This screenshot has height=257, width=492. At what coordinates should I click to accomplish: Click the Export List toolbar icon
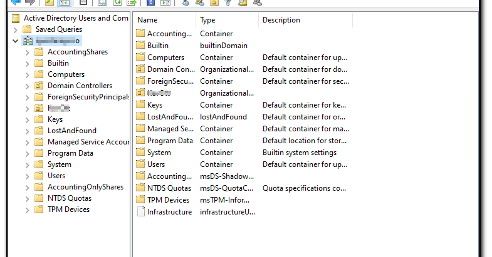132,3
